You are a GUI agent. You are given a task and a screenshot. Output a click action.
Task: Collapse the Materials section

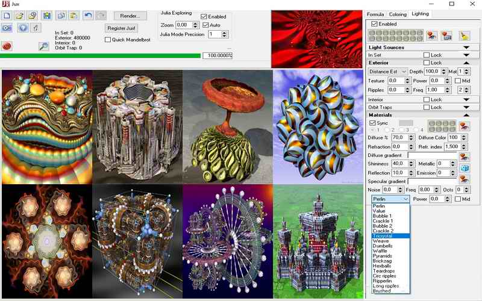click(x=466, y=115)
